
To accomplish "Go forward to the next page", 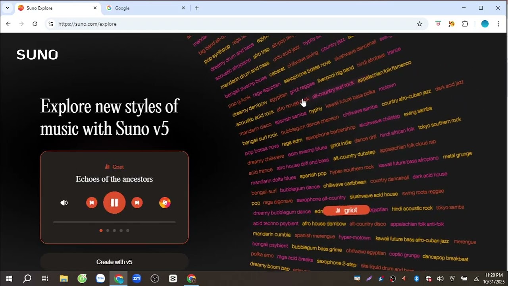I will [21, 24].
